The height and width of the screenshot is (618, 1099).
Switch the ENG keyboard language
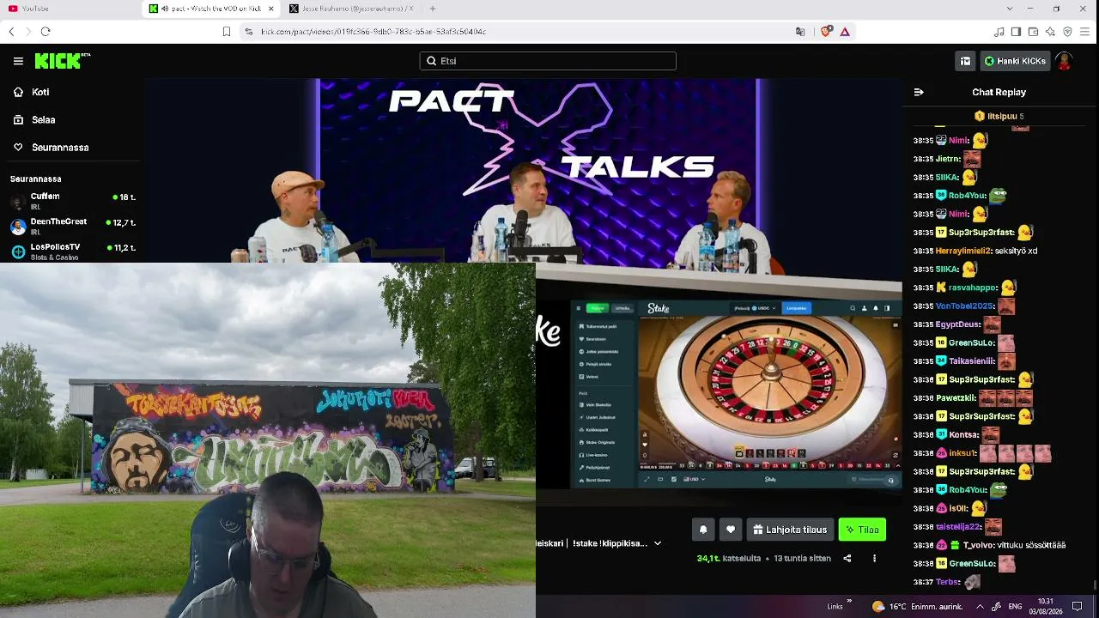click(x=1015, y=606)
